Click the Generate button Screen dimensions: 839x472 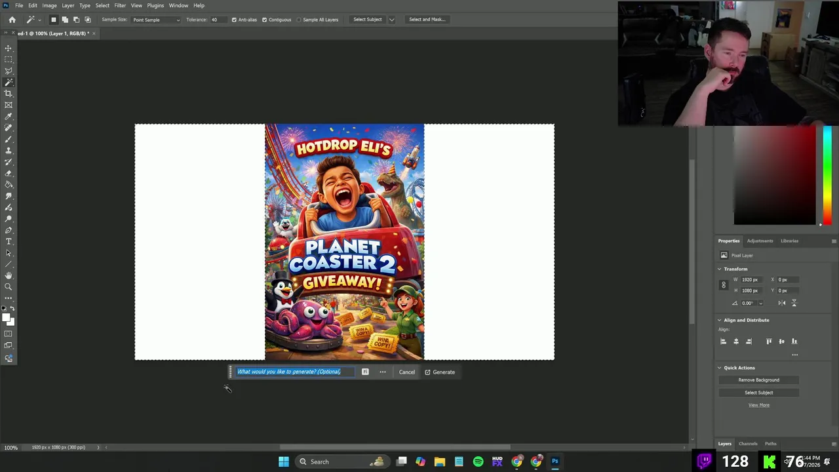click(440, 372)
